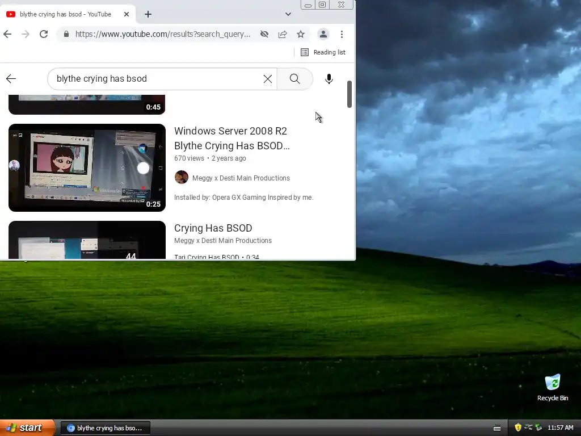
Task: Expand the tab search dropdown arrow
Action: [x=288, y=14]
